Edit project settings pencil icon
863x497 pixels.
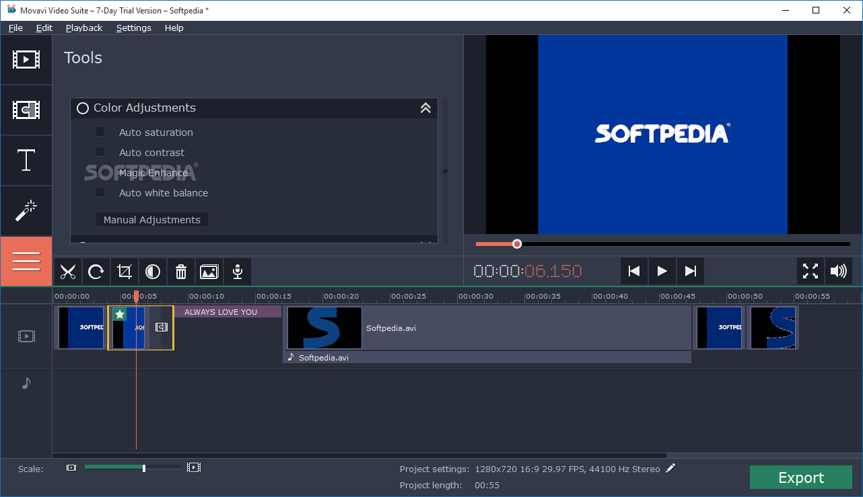[670, 468]
